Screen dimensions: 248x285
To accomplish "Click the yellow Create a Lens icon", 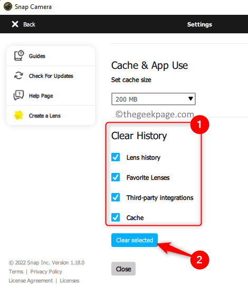I will tap(18, 115).
